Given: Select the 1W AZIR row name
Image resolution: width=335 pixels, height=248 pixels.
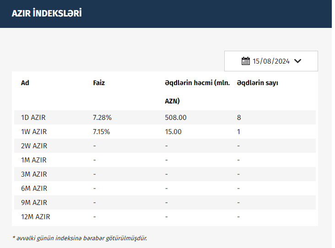Looking at the screenshot, I should click(34, 132).
